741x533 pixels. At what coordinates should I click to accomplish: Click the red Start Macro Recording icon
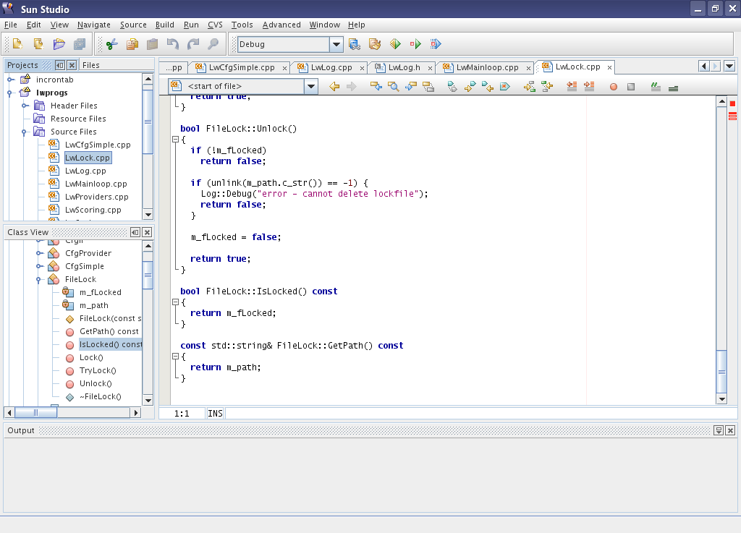614,87
